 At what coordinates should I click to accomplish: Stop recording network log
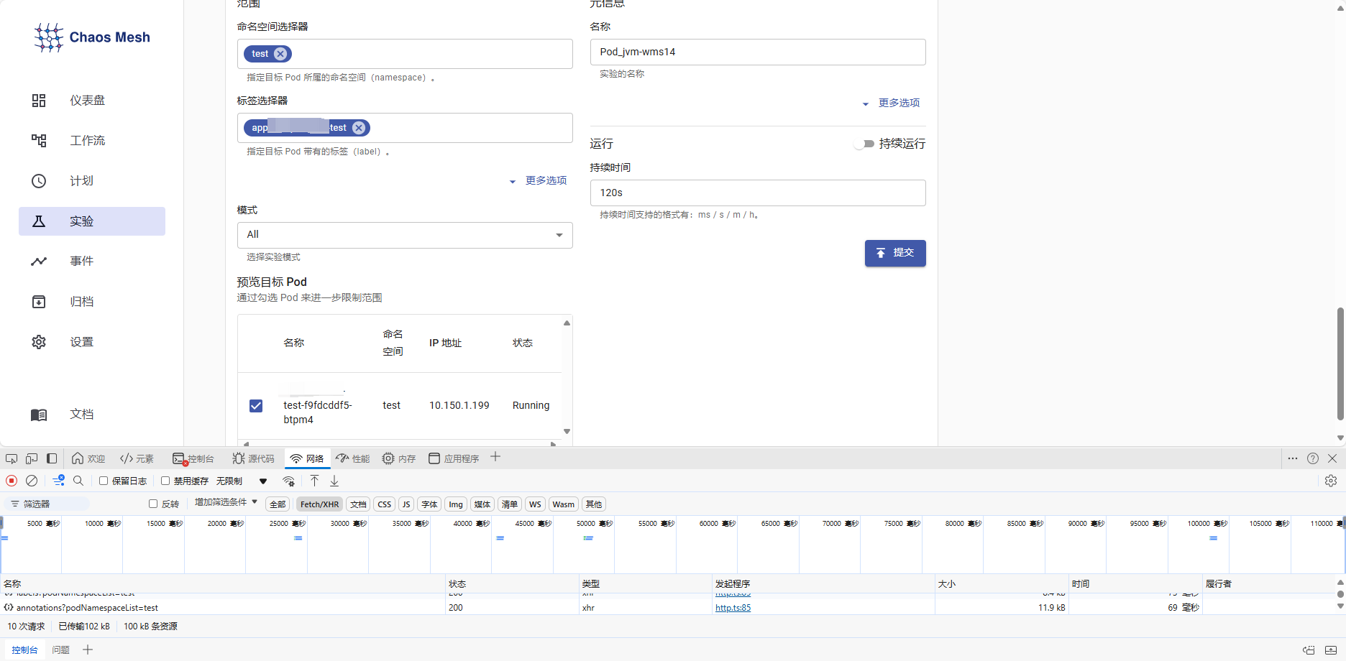click(12, 481)
